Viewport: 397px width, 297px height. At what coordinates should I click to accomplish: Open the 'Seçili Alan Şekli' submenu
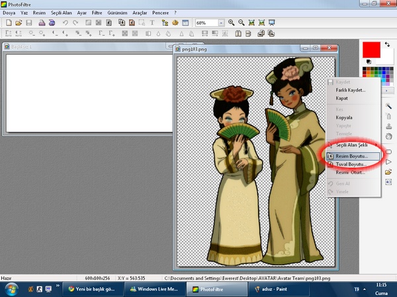[x=354, y=145]
